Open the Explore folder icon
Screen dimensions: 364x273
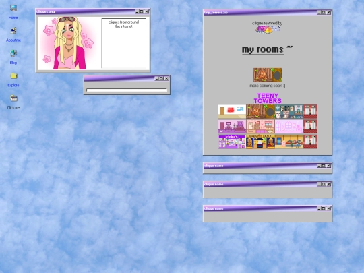[x=13, y=75]
